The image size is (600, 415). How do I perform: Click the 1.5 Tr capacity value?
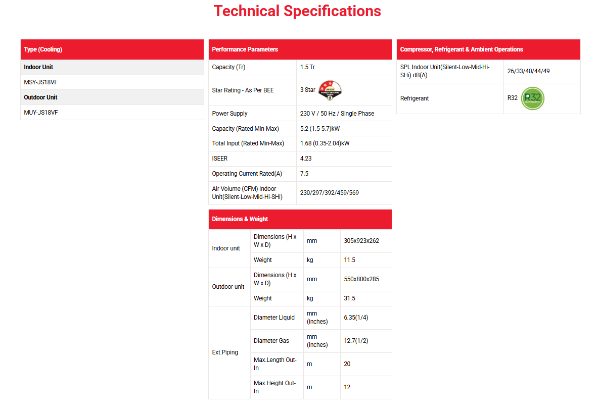tap(307, 67)
